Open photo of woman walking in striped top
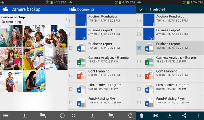This screenshot has width=204, height=120. [x=11, y=81]
